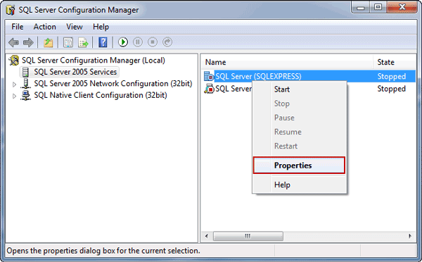
Task: Expand SQL Server 2005 Network Configuration node
Action: click(x=14, y=85)
